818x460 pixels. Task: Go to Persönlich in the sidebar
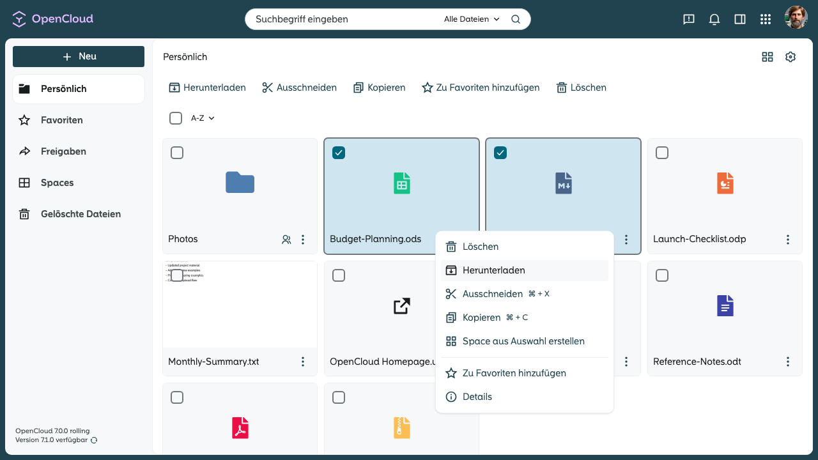click(79, 89)
